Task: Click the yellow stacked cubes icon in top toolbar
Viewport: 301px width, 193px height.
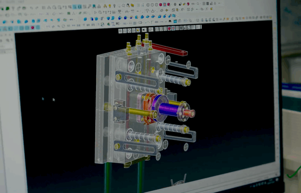Action: click(x=132, y=5)
